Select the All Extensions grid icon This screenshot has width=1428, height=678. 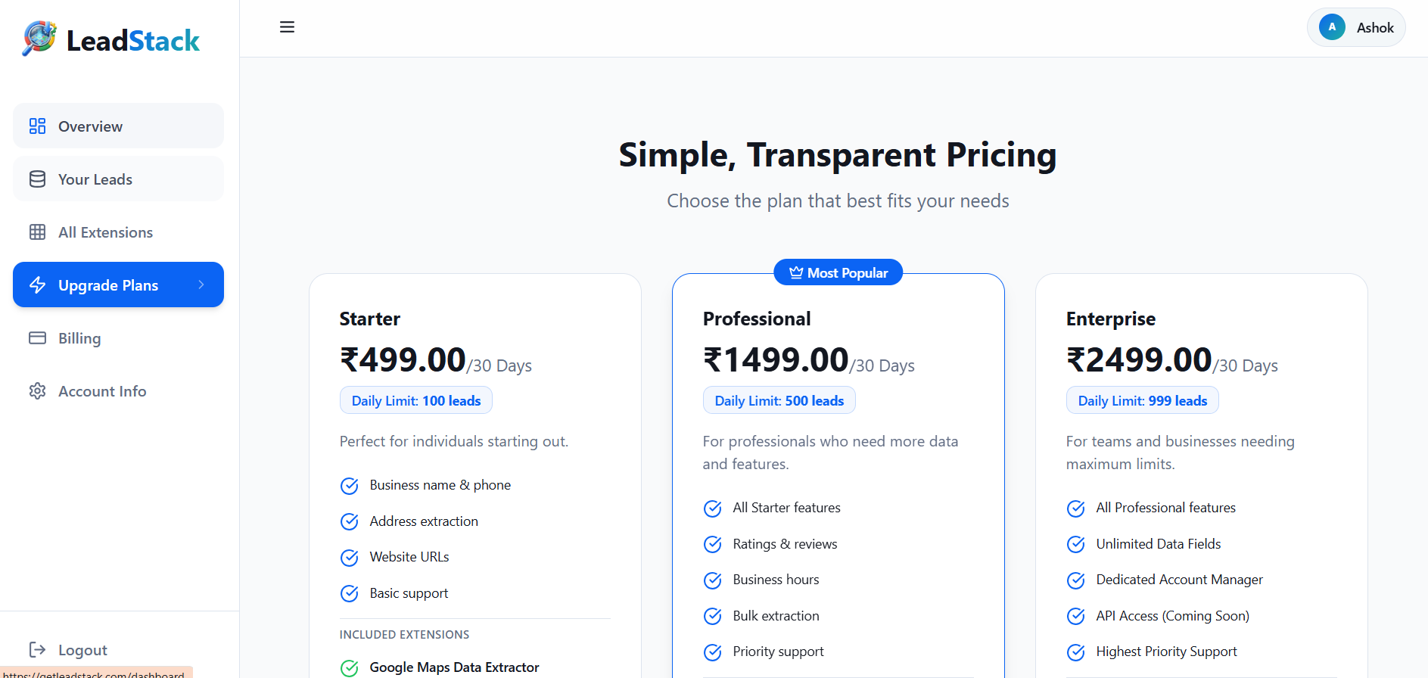pyautogui.click(x=36, y=232)
